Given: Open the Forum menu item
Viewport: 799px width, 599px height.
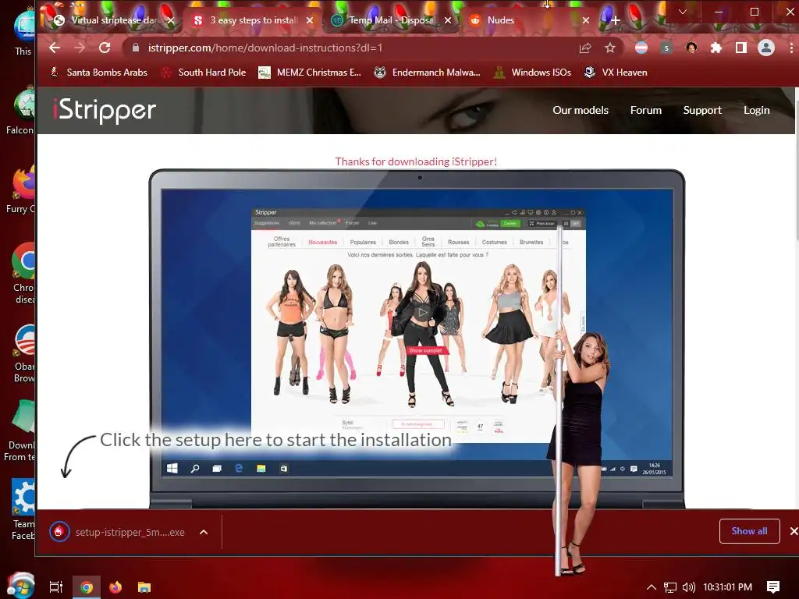Looking at the screenshot, I should (645, 110).
